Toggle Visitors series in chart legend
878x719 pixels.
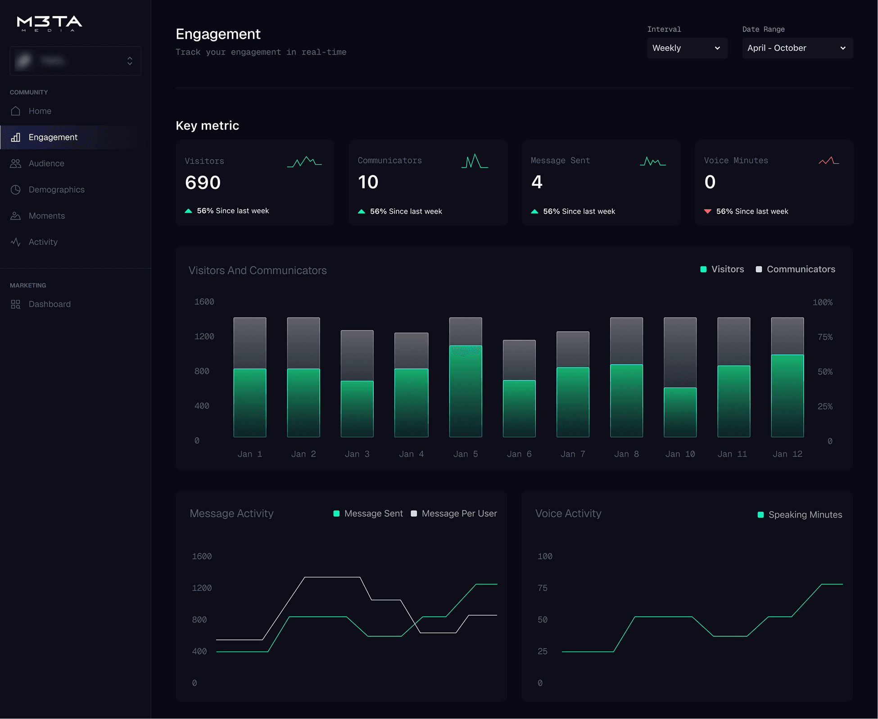pyautogui.click(x=722, y=269)
